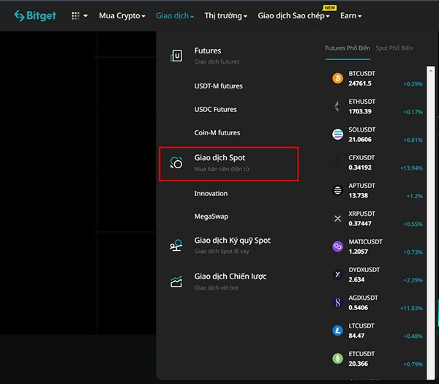This screenshot has height=384, width=439.
Task: Collapse the Giao dịch menu
Action: (175, 15)
